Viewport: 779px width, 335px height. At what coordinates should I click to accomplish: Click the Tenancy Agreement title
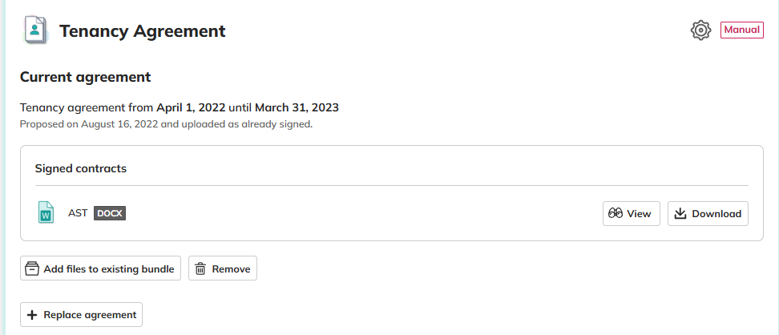point(143,31)
